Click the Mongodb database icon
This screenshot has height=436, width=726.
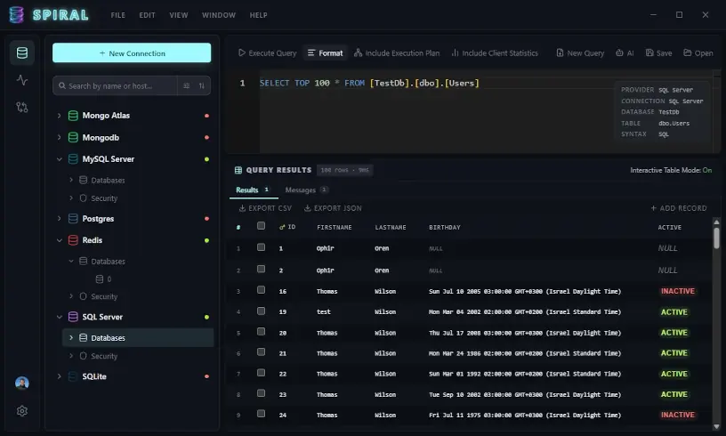pos(73,137)
